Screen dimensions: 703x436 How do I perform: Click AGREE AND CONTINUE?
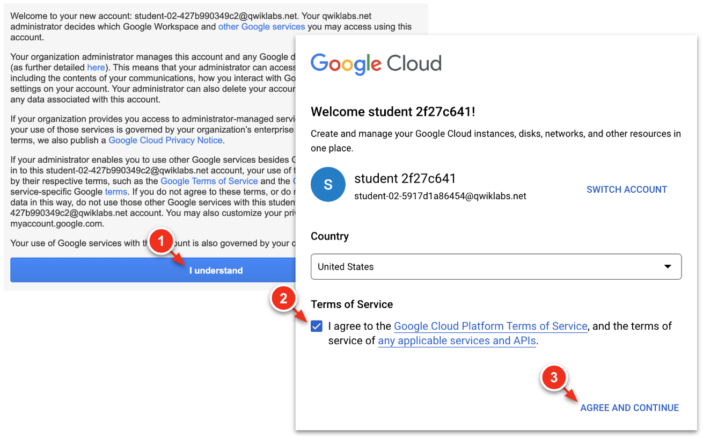(x=629, y=408)
